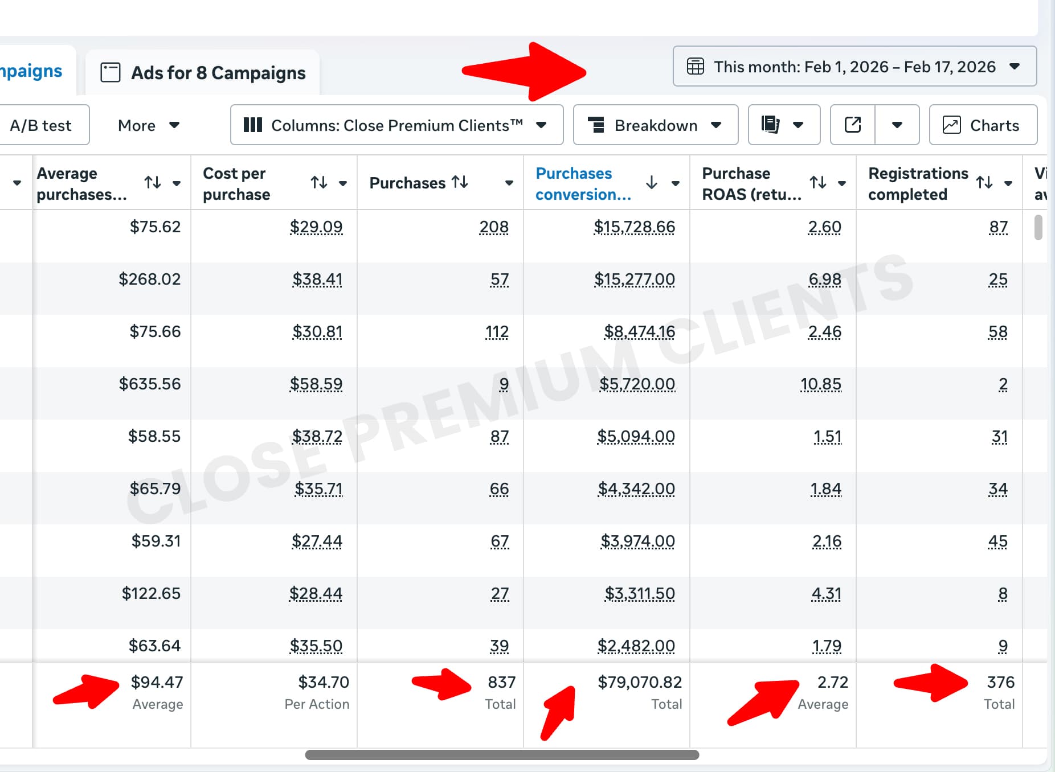Open the Reports icon dropdown
This screenshot has height=772, width=1055.
point(784,125)
